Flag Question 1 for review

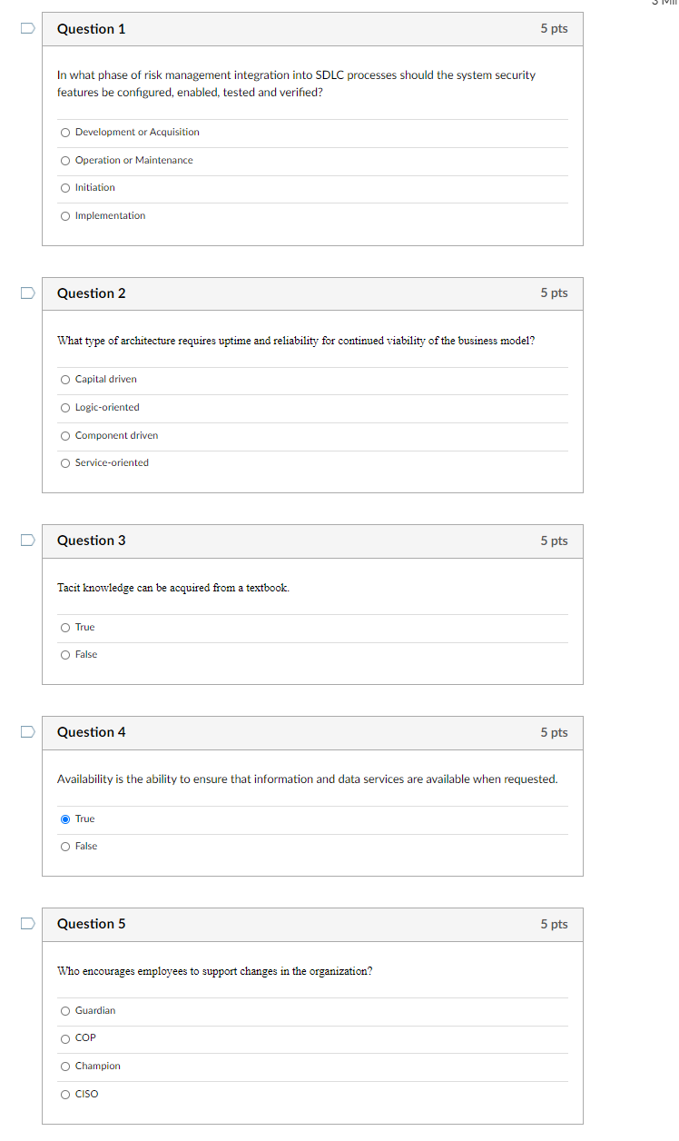pos(27,28)
